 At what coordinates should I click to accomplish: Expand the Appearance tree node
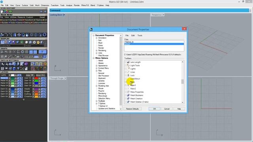96,66
